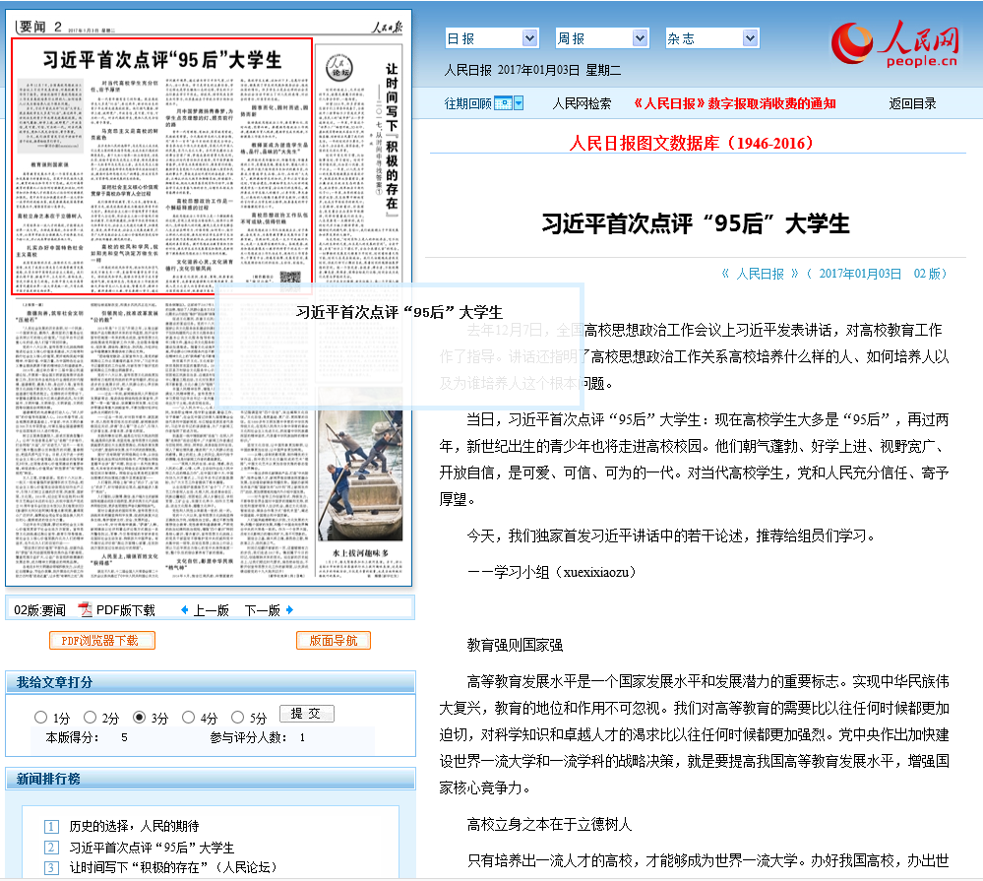Expand the 周报 dropdown list
Viewport: 983px width, 881px height.
click(x=601, y=38)
